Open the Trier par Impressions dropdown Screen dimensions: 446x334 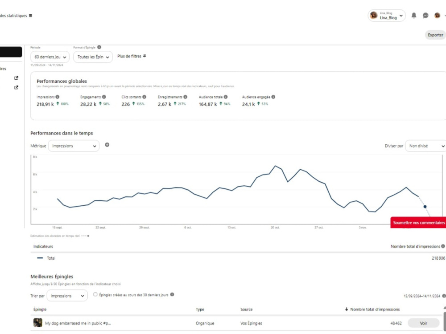67,296
